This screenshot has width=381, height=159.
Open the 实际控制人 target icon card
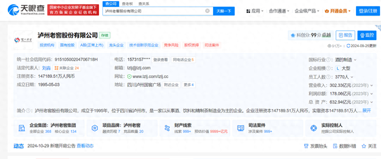point(313,128)
